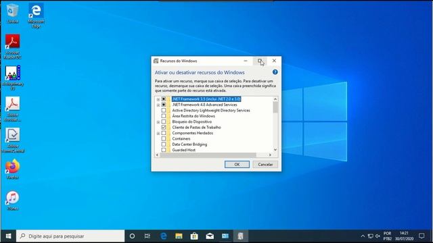Image resolution: width=433 pixels, height=243 pixels.
Task: Select the .NET Framework 3.5 row text
Action: (x=206, y=99)
